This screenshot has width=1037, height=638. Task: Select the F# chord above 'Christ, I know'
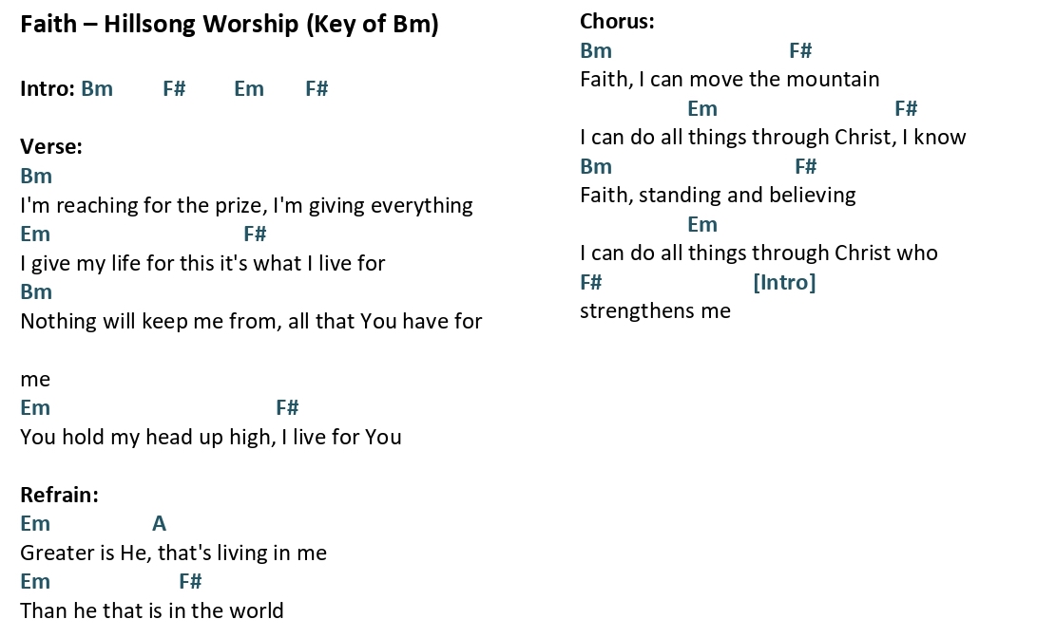906,108
